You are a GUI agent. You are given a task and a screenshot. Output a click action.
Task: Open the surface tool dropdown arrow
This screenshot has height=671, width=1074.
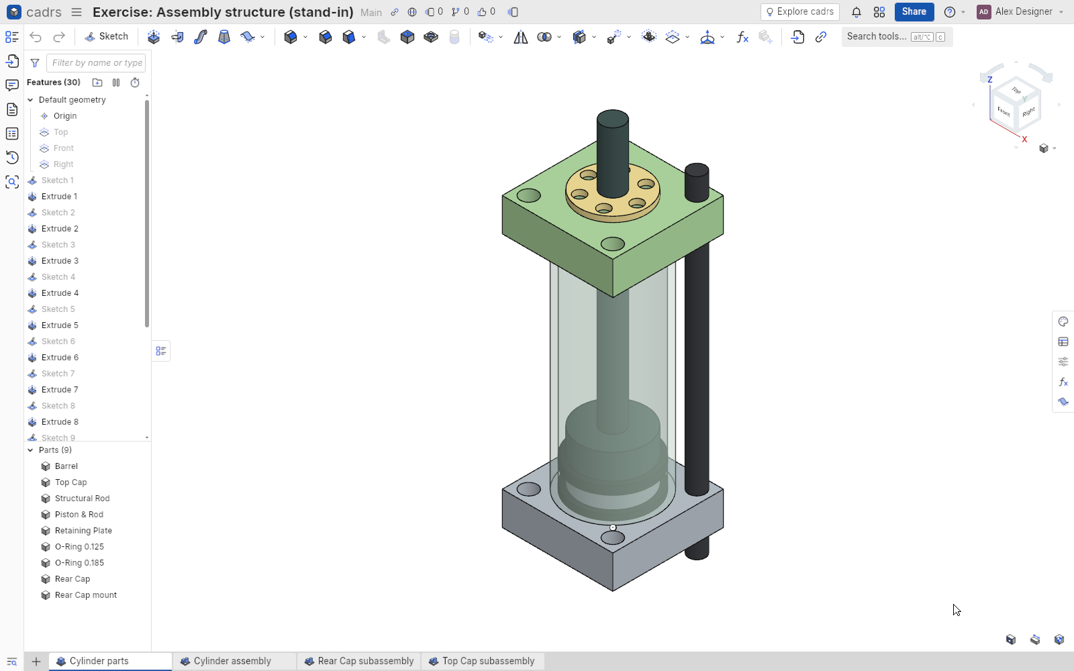pyautogui.click(x=262, y=37)
